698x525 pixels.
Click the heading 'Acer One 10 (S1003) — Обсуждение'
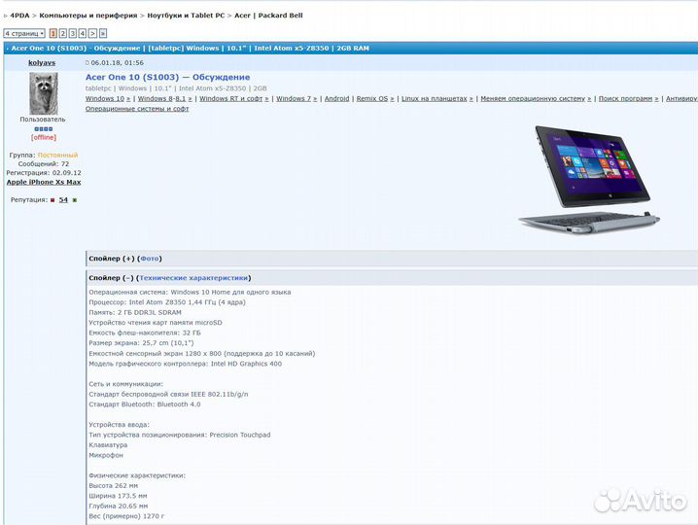[168, 77]
